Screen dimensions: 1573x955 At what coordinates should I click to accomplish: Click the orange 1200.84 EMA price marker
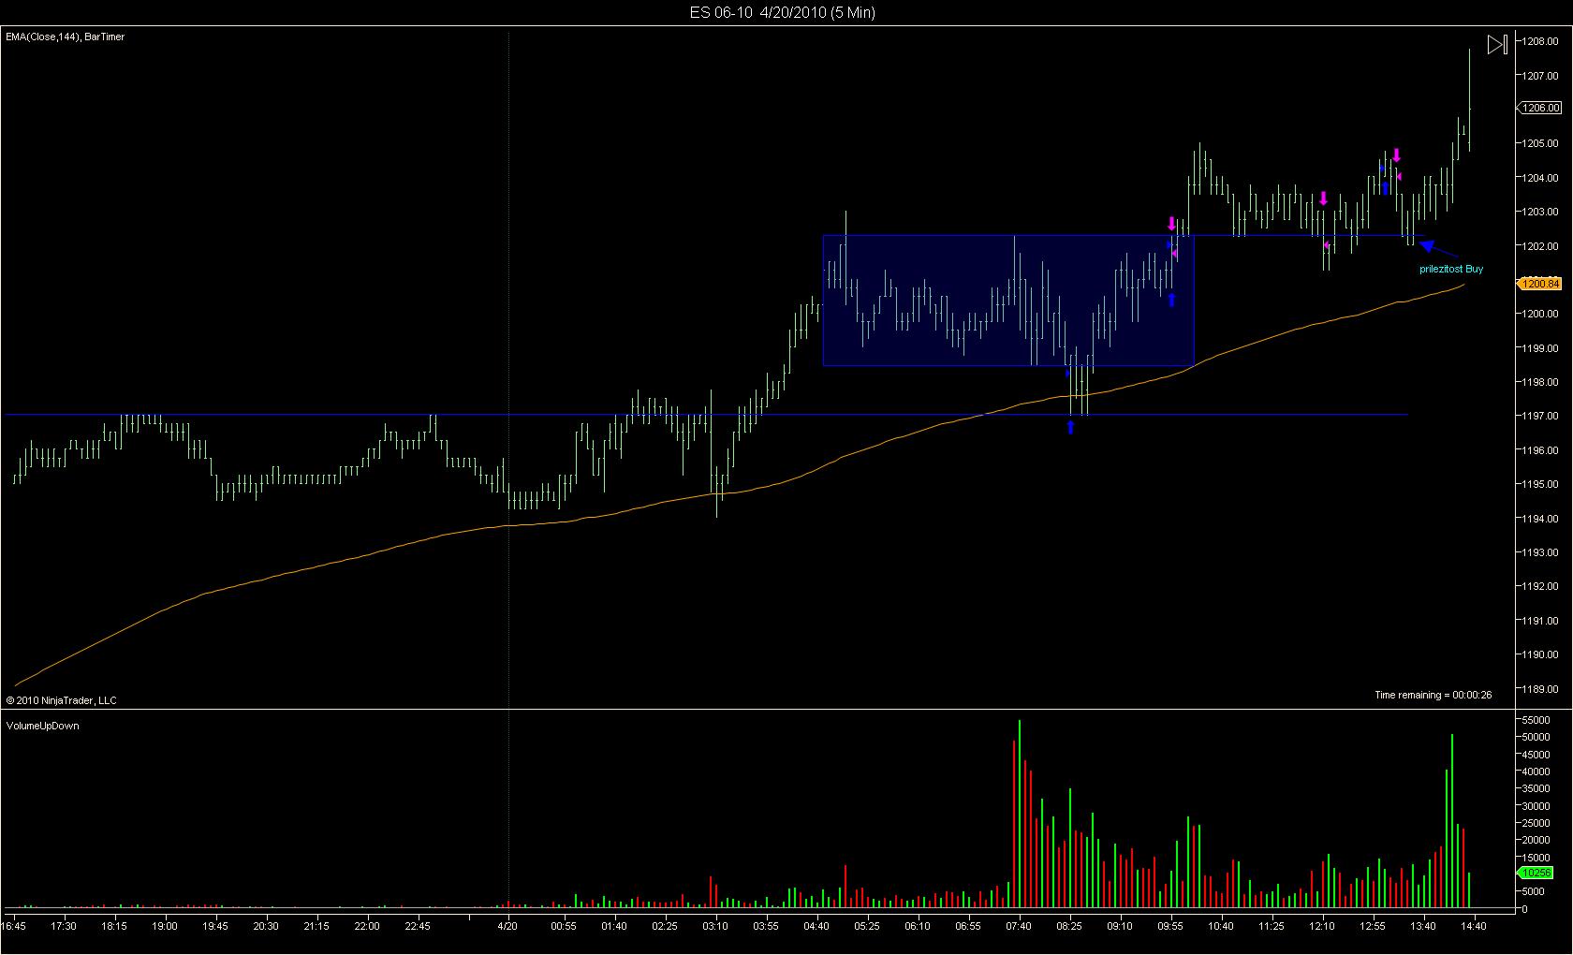(x=1540, y=284)
